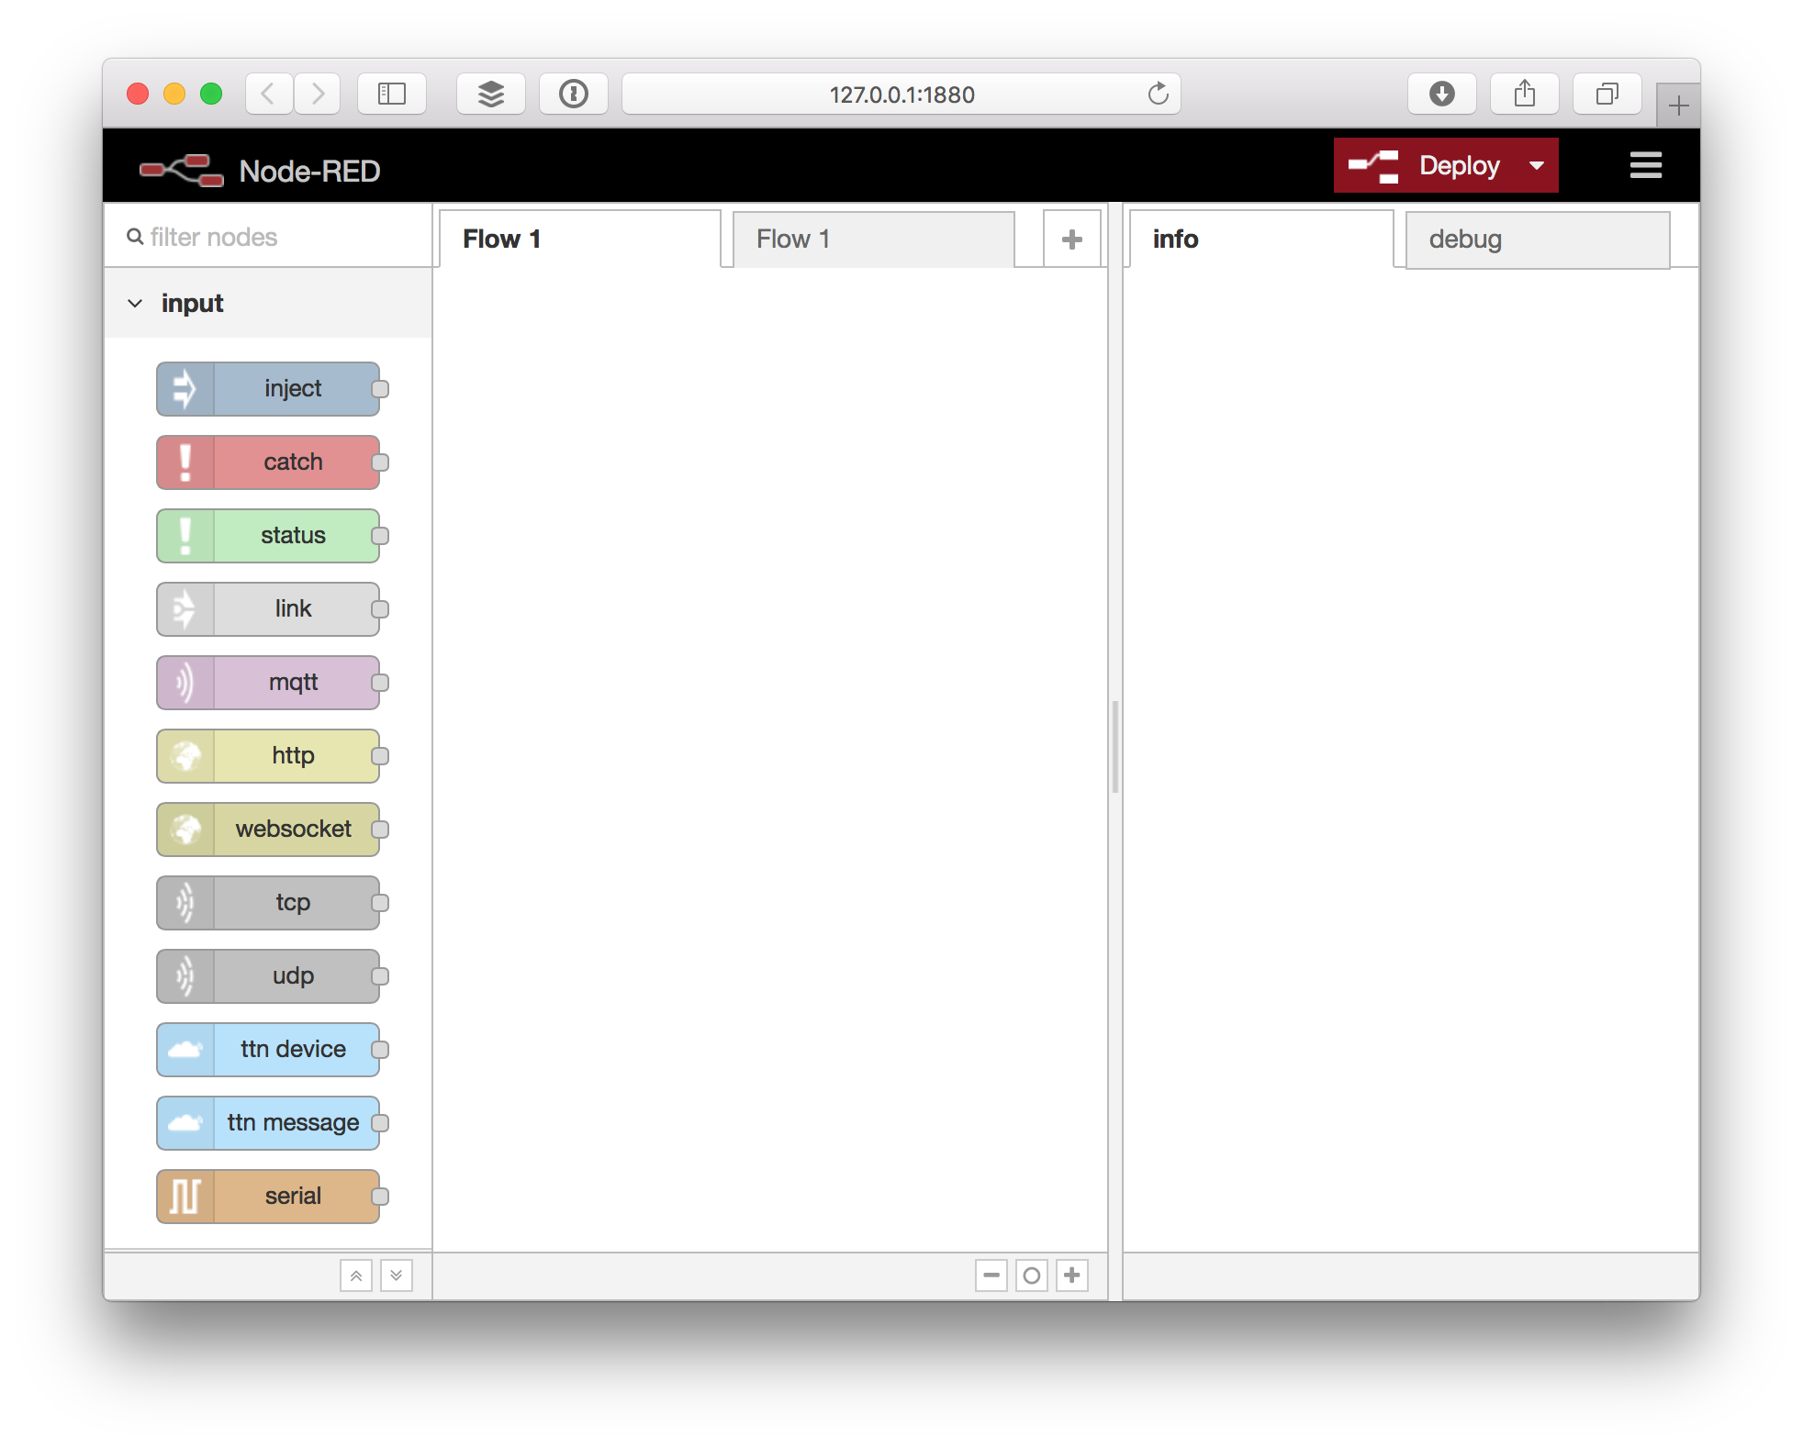Image resolution: width=1803 pixels, height=1448 pixels.
Task: Collapse the input nodes section
Action: coord(134,306)
